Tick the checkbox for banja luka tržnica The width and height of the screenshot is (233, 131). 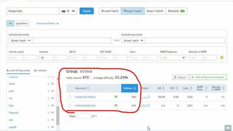(70, 97)
